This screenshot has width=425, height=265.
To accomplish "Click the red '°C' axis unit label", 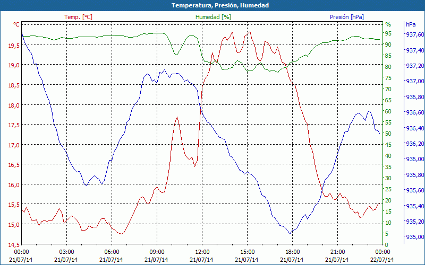I will pyautogui.click(x=16, y=24).
